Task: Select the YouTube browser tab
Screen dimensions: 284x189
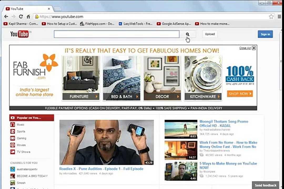Action: [27, 9]
